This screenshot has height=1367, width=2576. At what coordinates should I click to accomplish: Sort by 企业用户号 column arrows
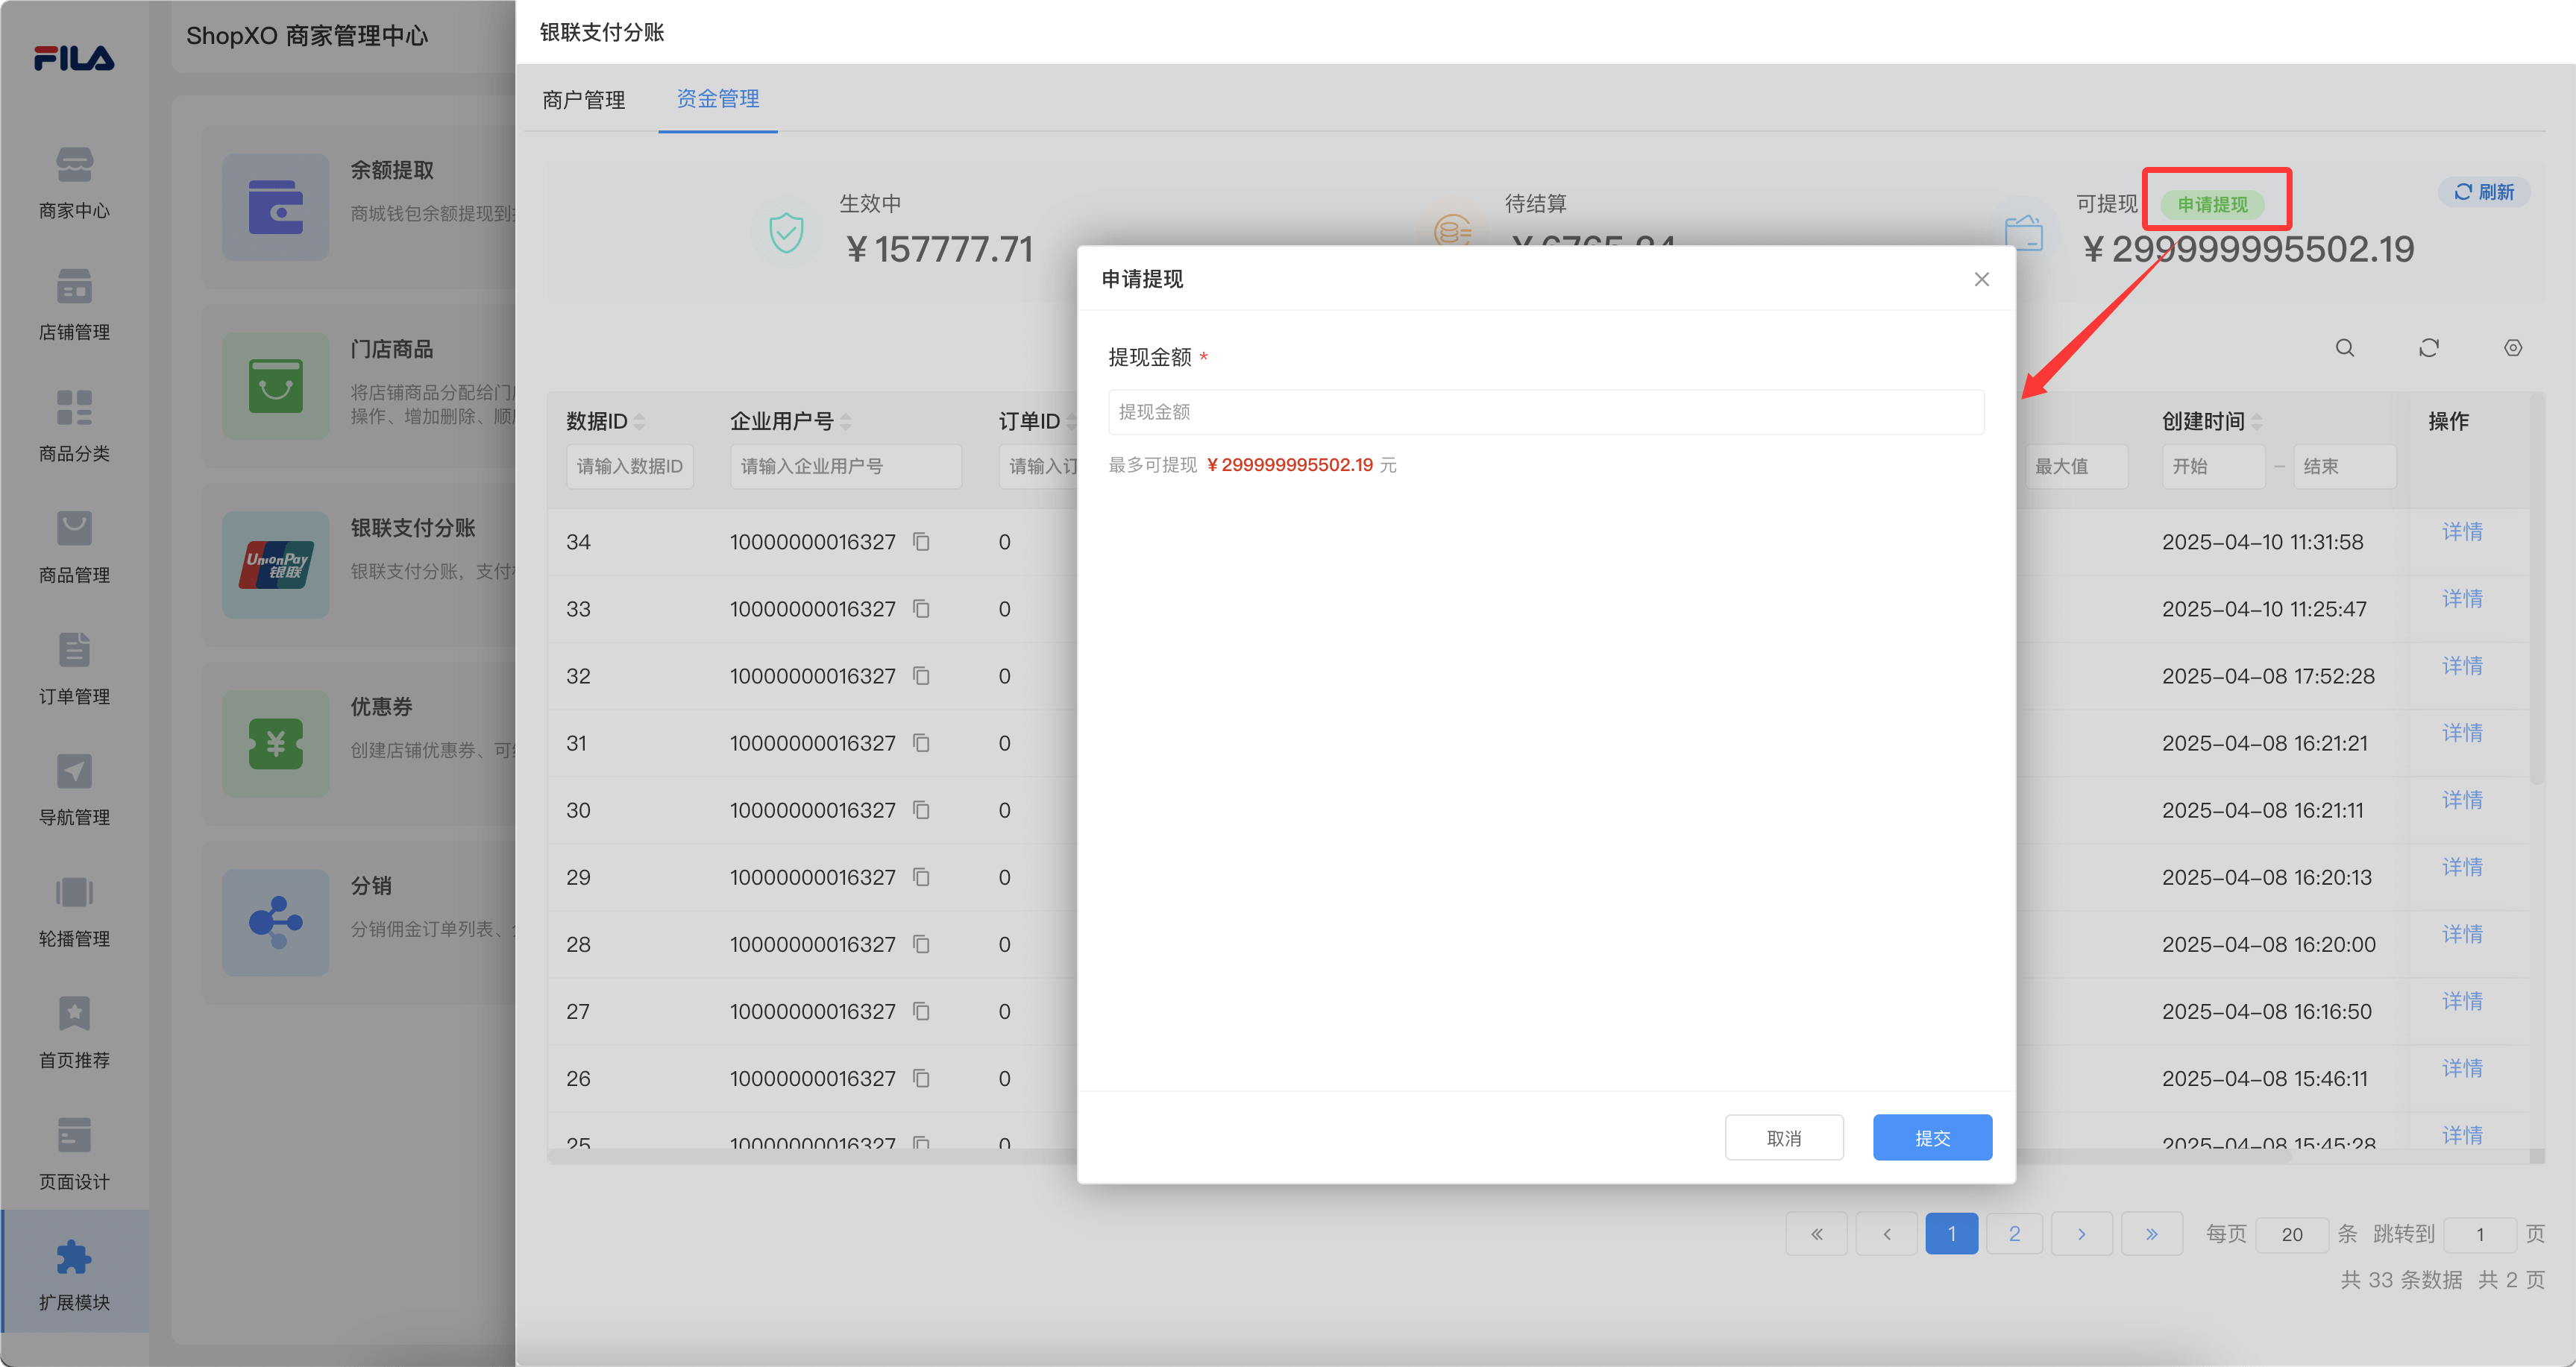[846, 422]
